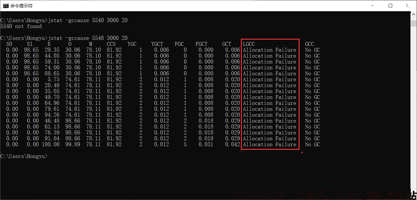Click the last empty C:\Users\Hongyu> prompt
Image resolution: width=417 pixels, height=200 pixels.
point(24,156)
